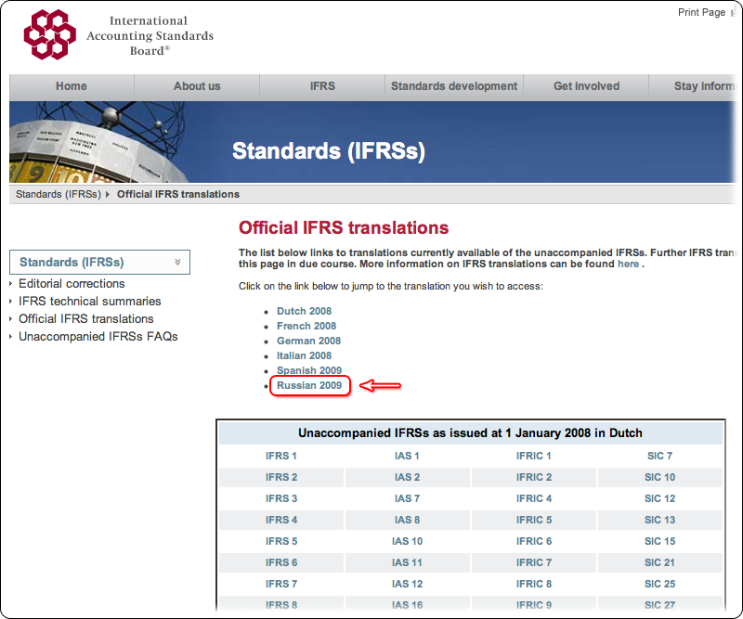Select the IFRS navigation tab
This screenshot has width=743, height=619.
coord(322,86)
